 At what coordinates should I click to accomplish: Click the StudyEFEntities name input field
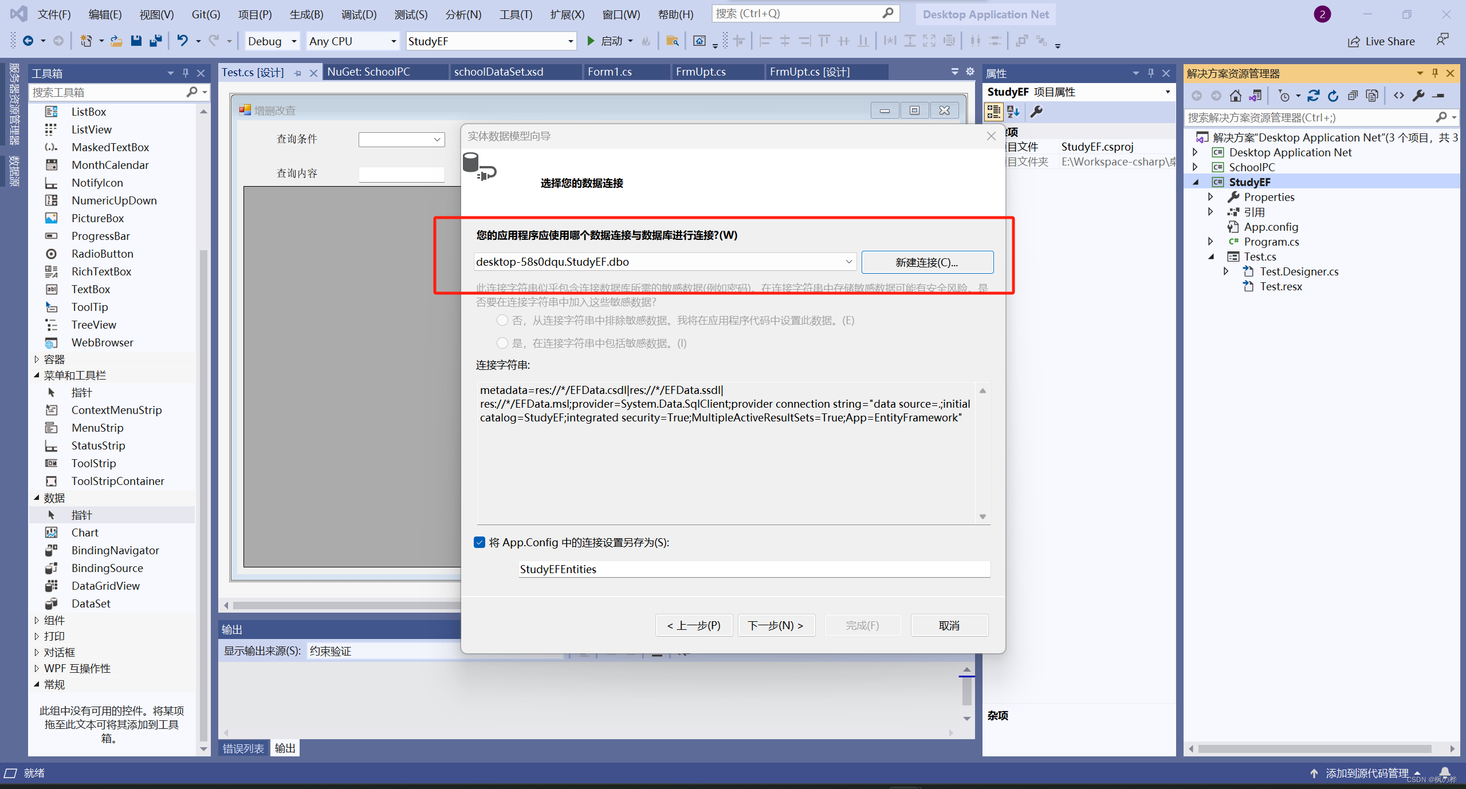753,569
